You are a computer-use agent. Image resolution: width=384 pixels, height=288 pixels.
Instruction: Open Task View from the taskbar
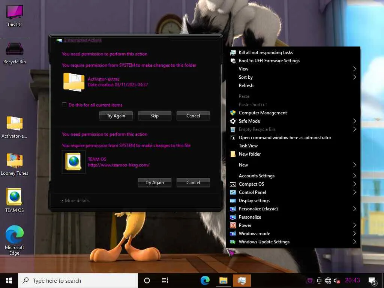(x=165, y=280)
